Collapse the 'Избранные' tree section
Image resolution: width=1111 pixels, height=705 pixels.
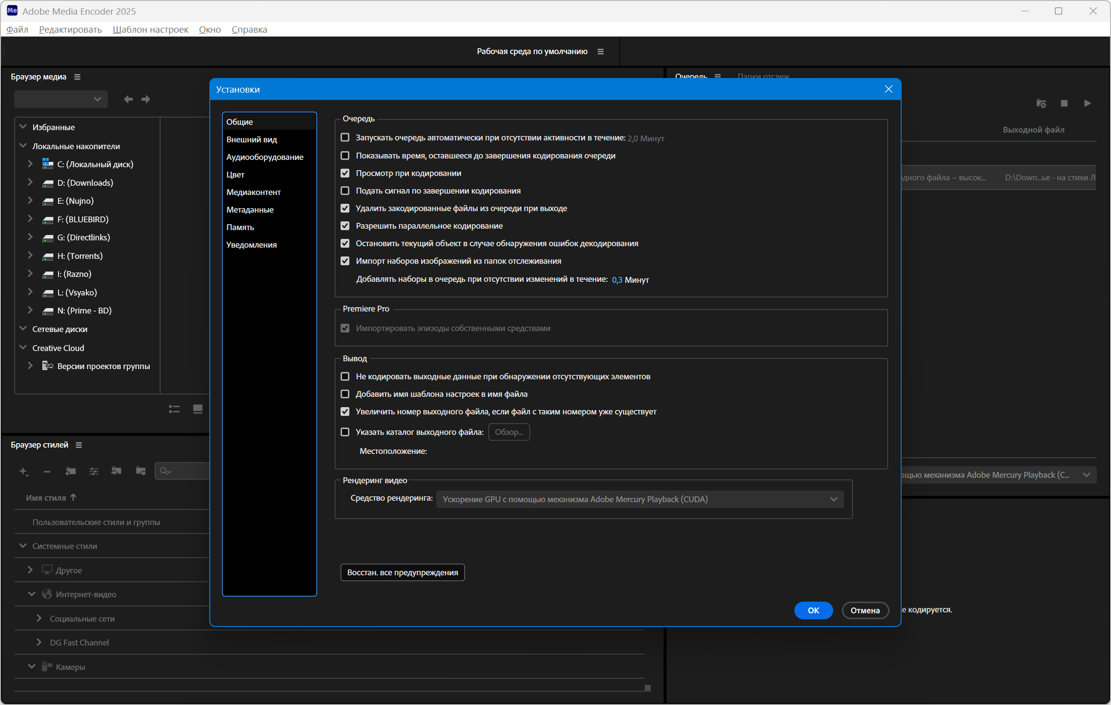point(23,127)
